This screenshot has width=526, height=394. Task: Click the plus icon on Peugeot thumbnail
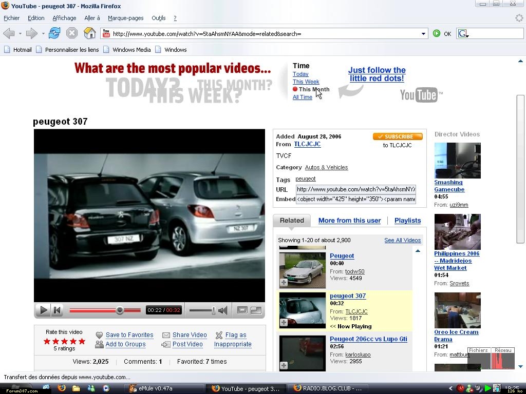coord(284,283)
